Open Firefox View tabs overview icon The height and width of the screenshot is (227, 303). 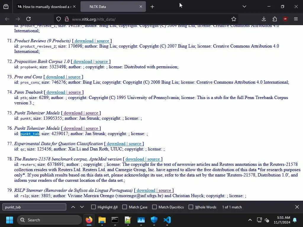point(6,7)
